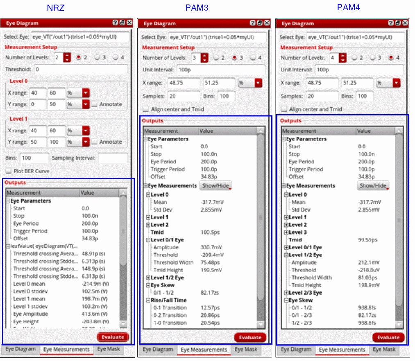Undock the PAM4 Eye Diagram panel
Screen dimensions: 415x361
[398, 23]
